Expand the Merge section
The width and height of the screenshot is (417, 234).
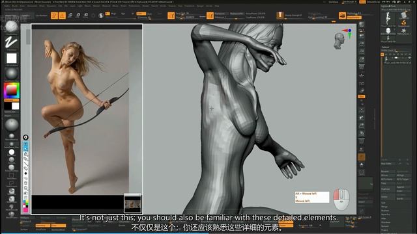click(384, 207)
